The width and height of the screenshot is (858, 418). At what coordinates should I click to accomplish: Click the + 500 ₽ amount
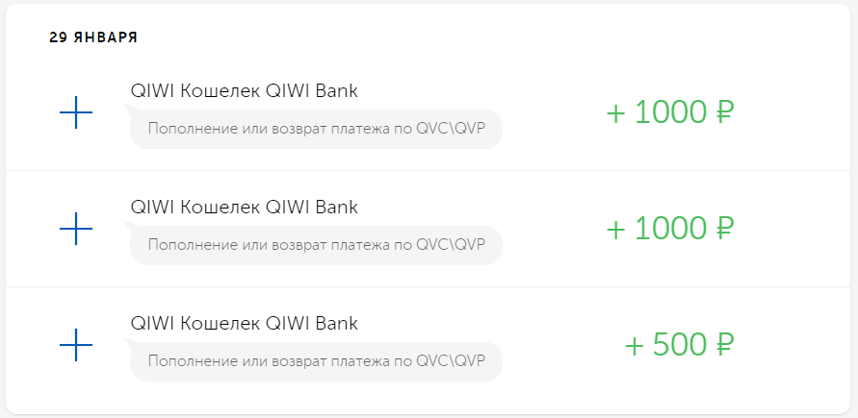point(680,345)
